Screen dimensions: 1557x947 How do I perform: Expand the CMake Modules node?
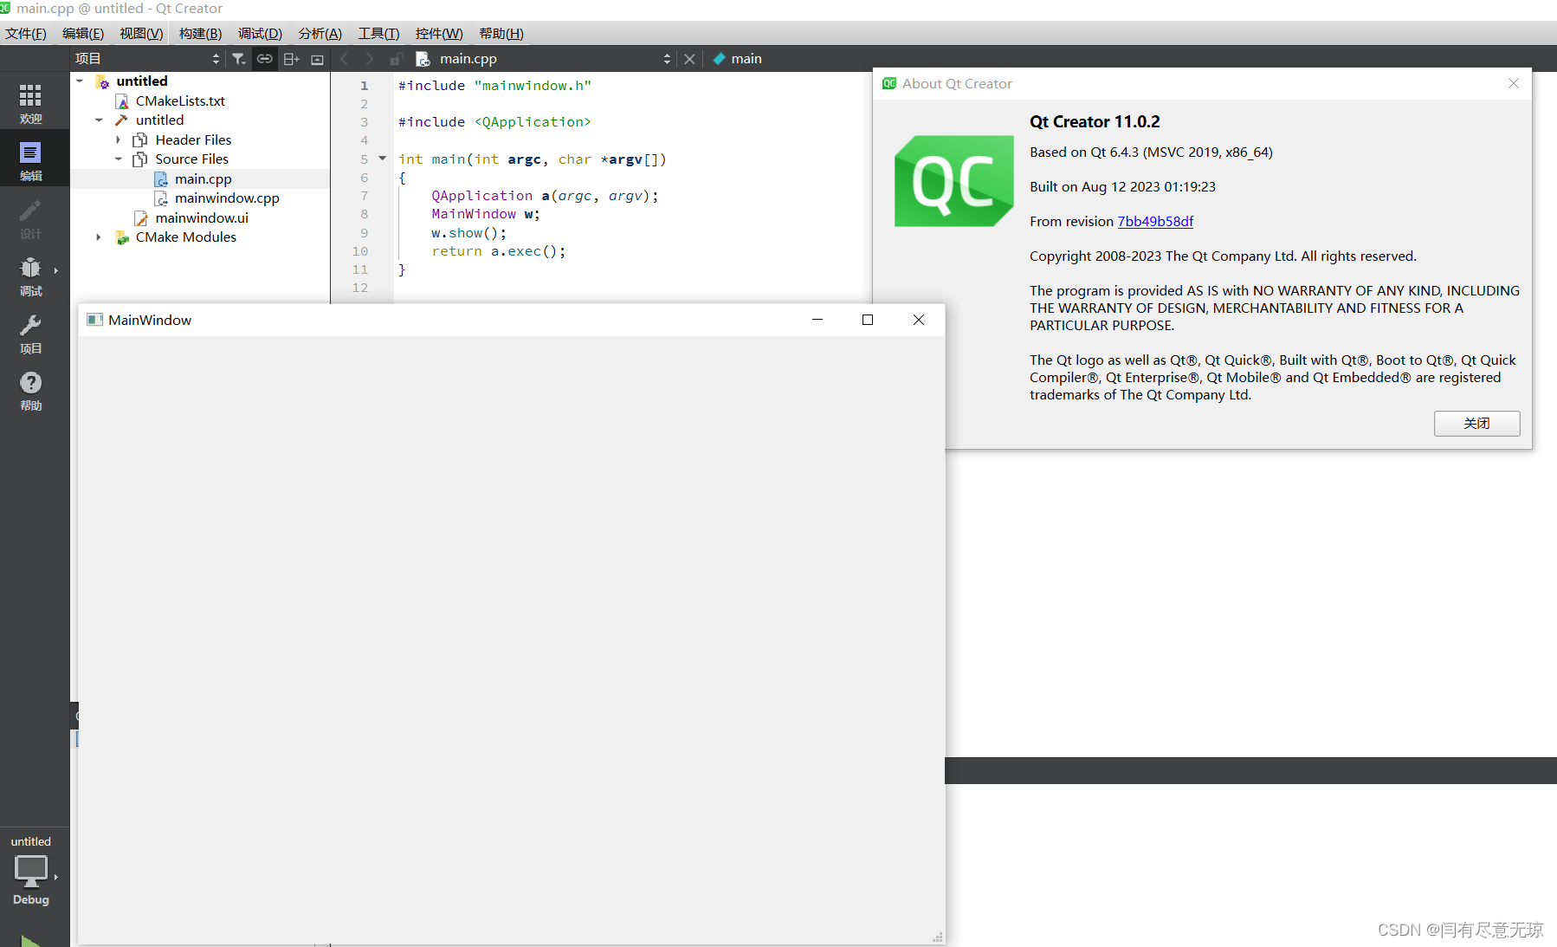[99, 237]
